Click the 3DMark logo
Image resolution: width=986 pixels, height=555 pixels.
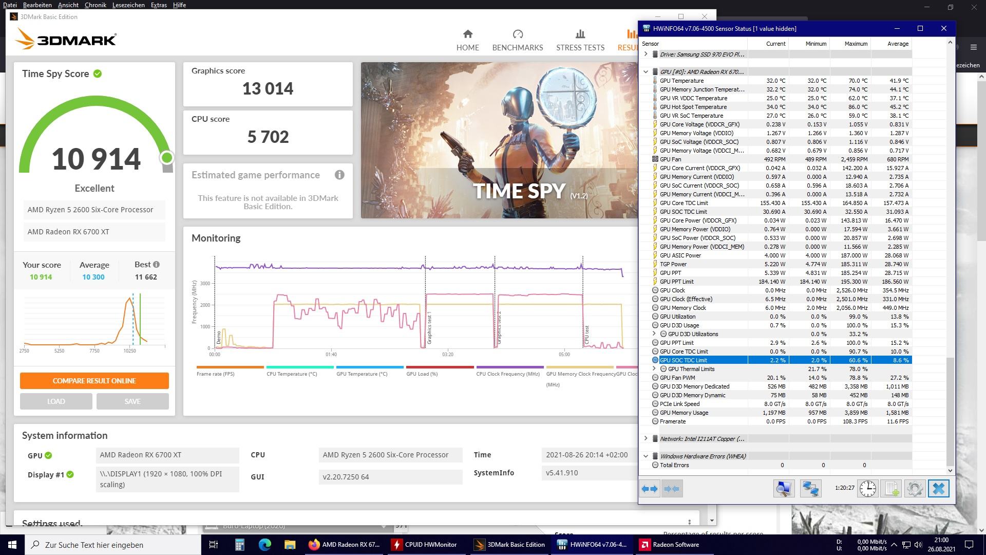pos(66,39)
